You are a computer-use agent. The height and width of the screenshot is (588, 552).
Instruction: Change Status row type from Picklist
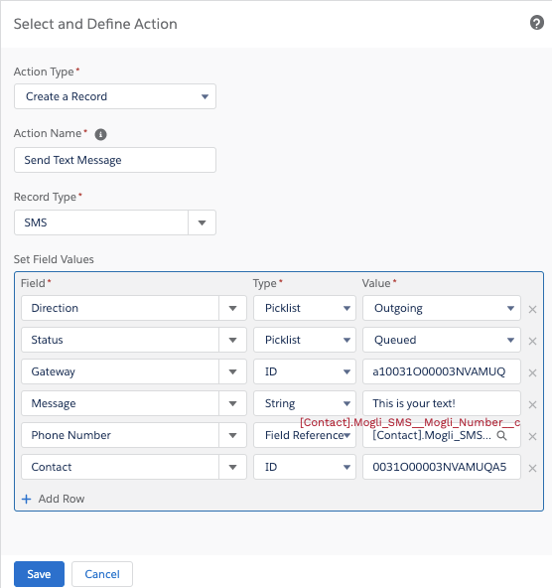(x=305, y=340)
